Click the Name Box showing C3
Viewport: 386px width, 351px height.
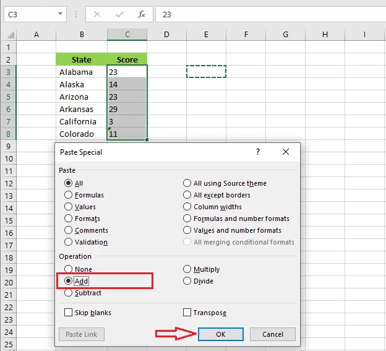tap(35, 14)
